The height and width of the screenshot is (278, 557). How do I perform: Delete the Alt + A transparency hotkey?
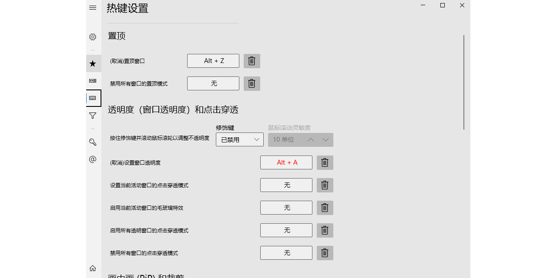325,162
